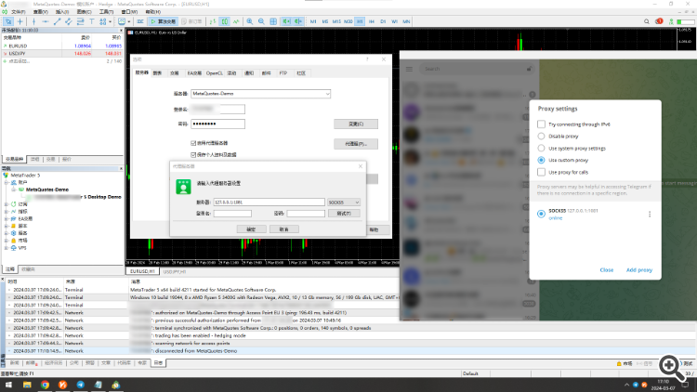Image resolution: width=697 pixels, height=392 pixels.
Task: Select the Fibonacci retracement tool
Action: pyautogui.click(x=80, y=21)
